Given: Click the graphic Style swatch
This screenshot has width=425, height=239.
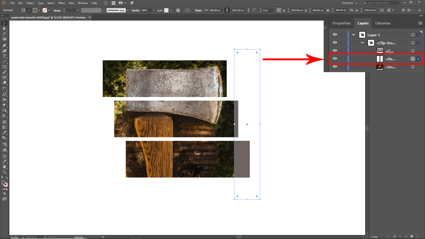Looking at the screenshot, I should 166,10.
